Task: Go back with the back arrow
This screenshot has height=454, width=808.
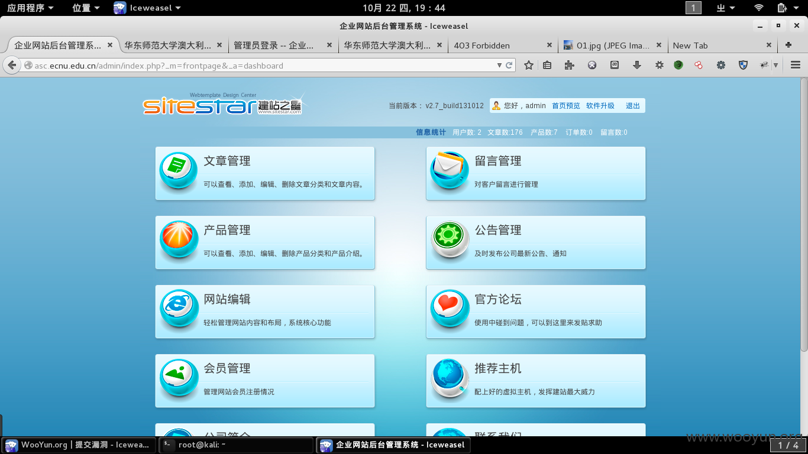Action: [x=12, y=66]
